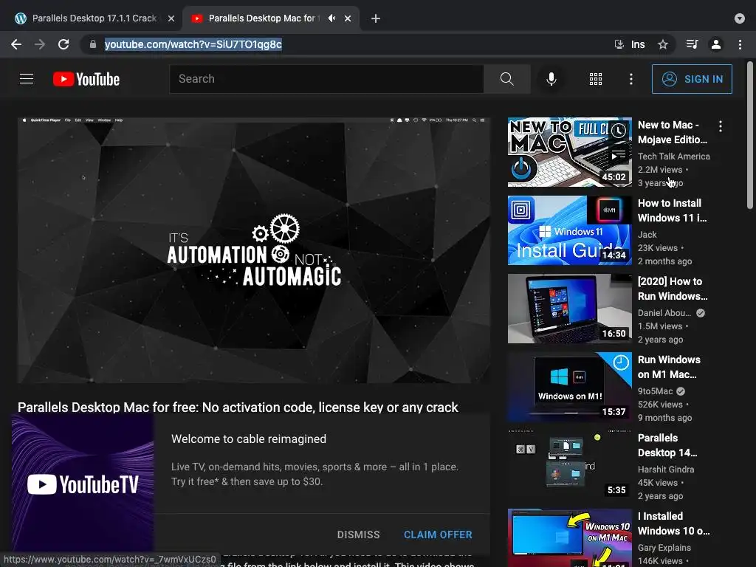Open Windows 10 on M1 Mac thumbnail
The image size is (756, 567).
[569, 537]
